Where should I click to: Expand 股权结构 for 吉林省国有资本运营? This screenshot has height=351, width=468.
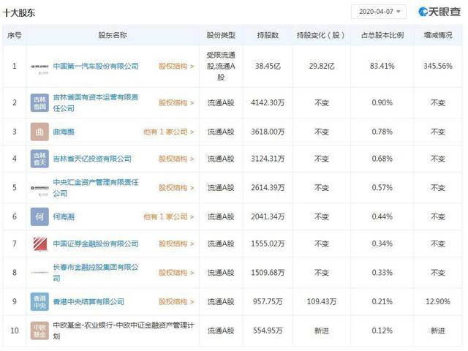coord(176,103)
